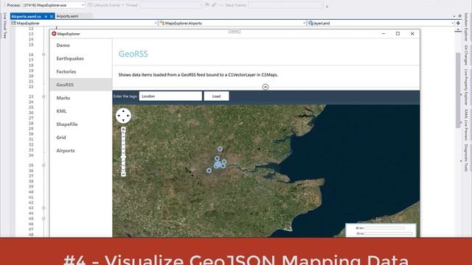Open the Process dropdown showing MapsExplorer.exe
The image size is (472, 265).
click(x=54, y=5)
